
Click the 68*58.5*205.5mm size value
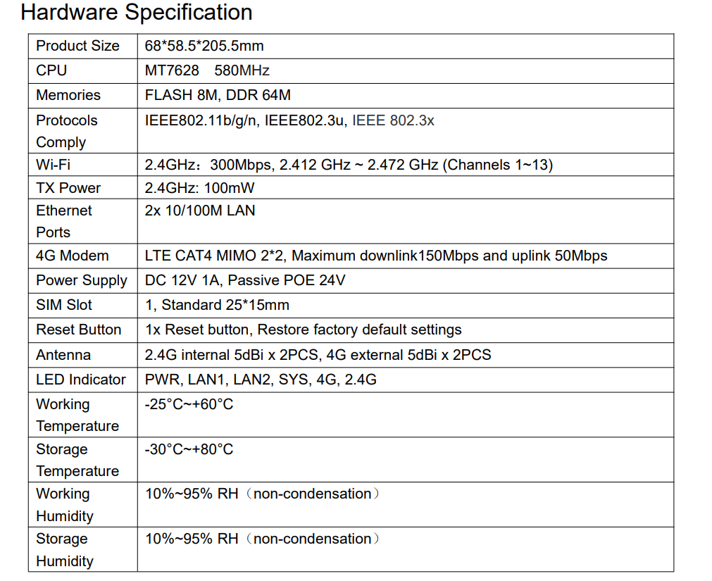pyautogui.click(x=204, y=46)
